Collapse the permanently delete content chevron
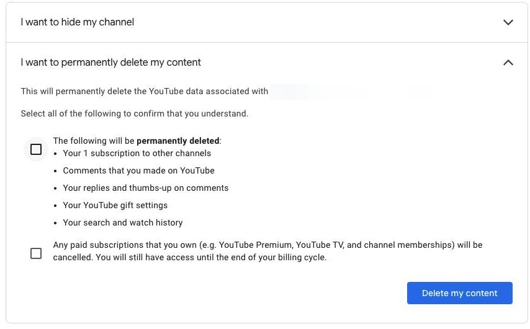 pos(508,63)
